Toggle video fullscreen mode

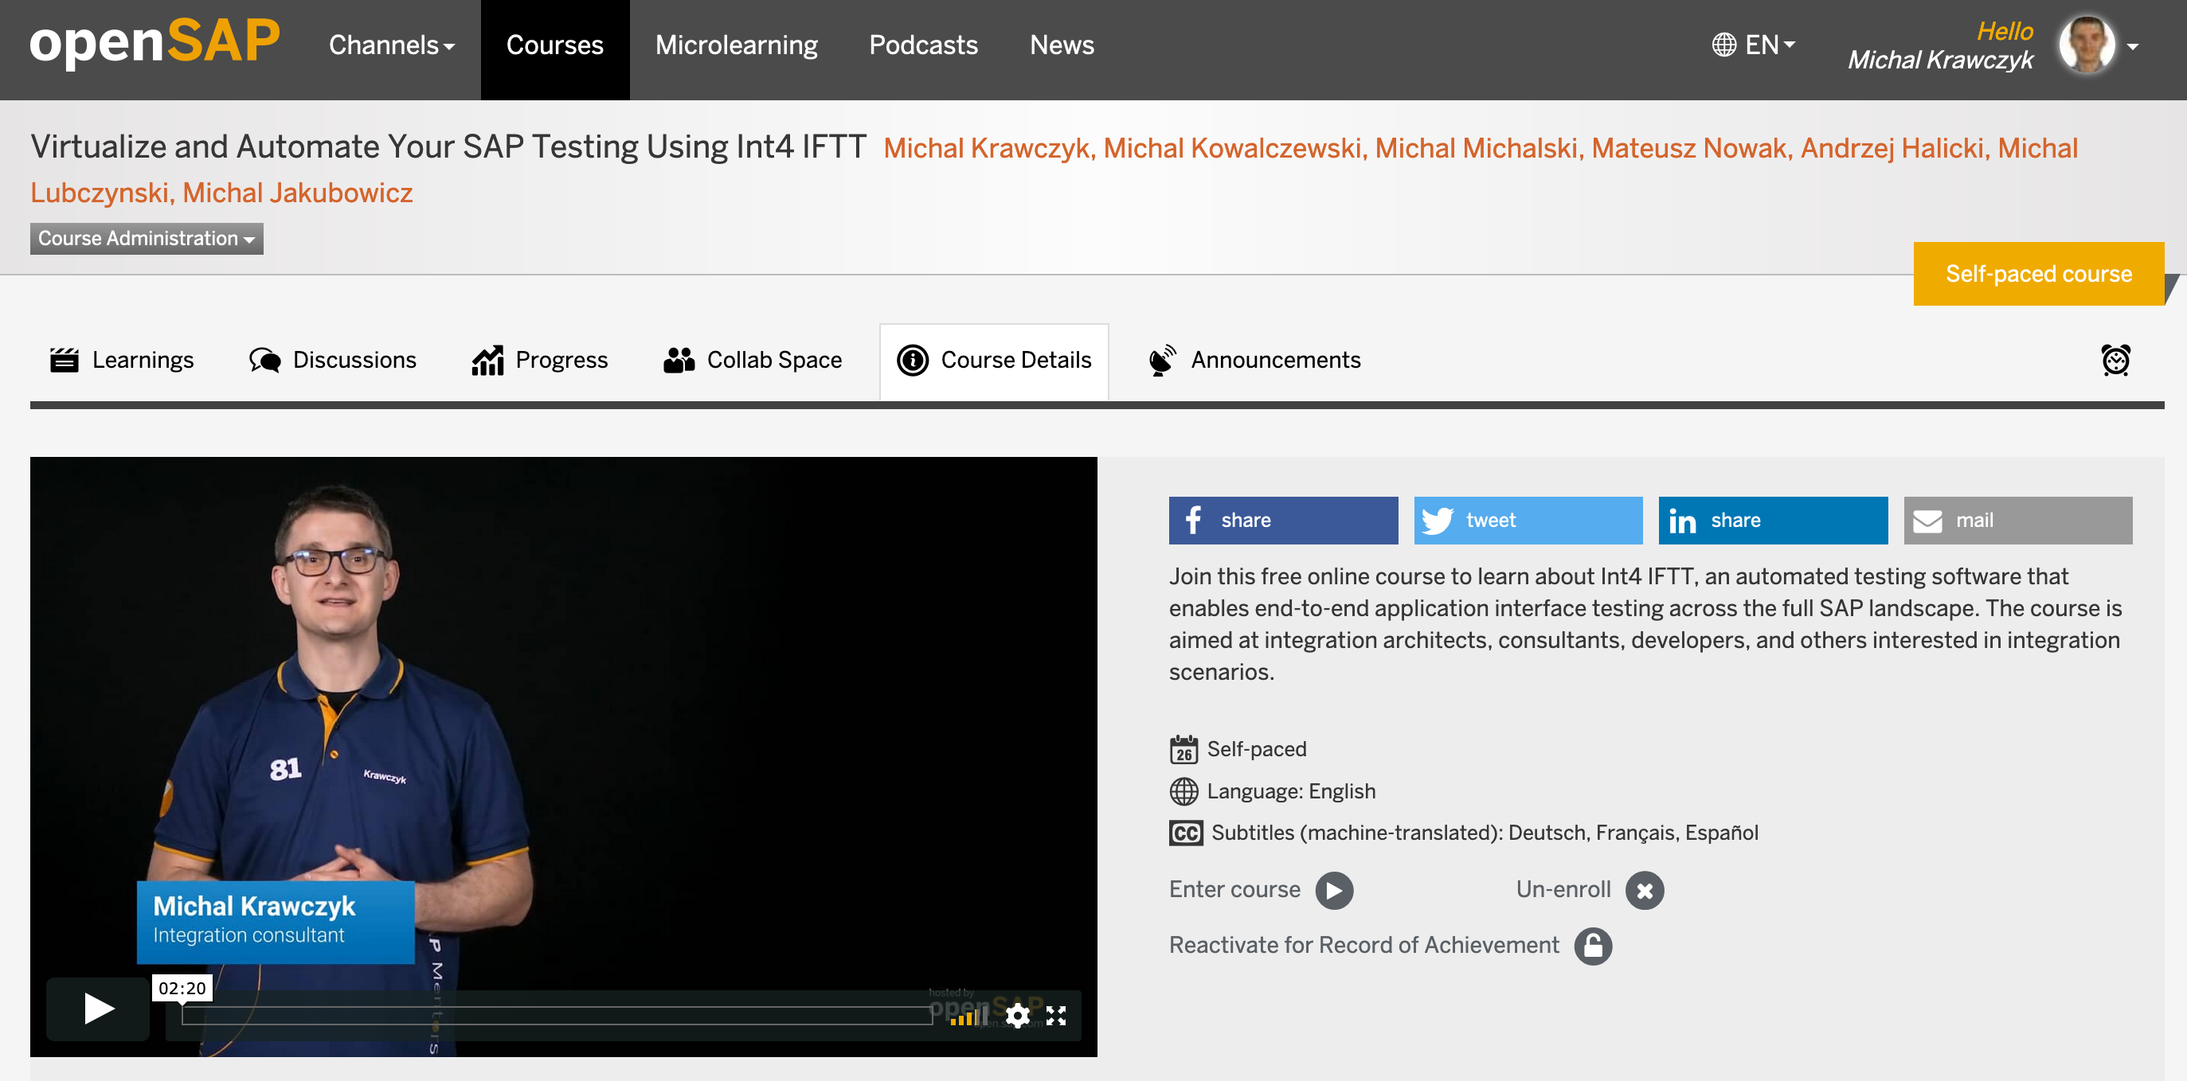(1055, 1016)
